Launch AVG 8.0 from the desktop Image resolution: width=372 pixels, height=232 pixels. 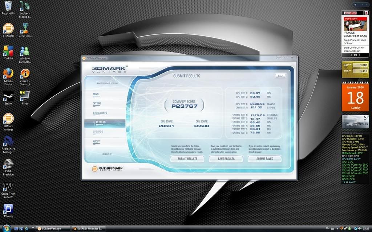8,53
